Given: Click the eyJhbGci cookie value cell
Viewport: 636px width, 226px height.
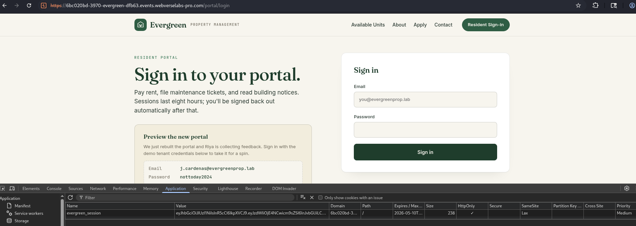Looking at the screenshot, I should [251, 213].
